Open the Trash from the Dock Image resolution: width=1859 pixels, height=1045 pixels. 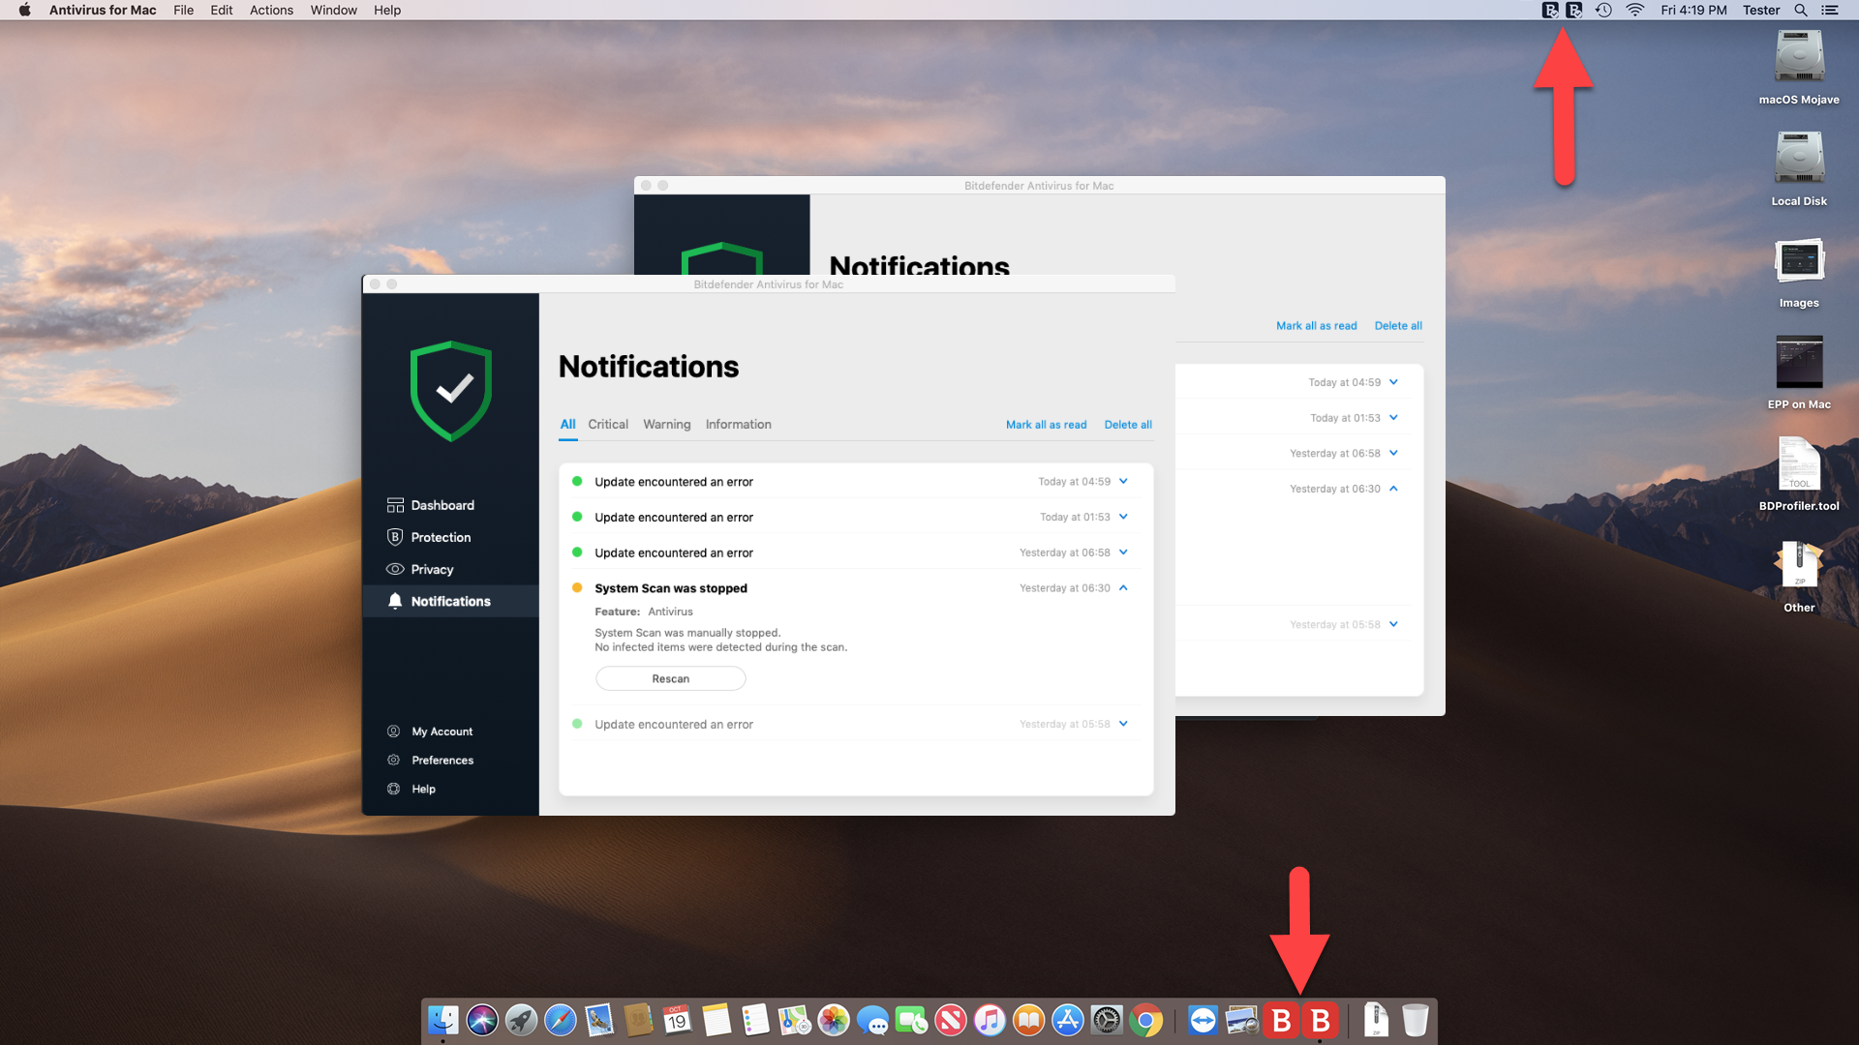point(1417,1019)
